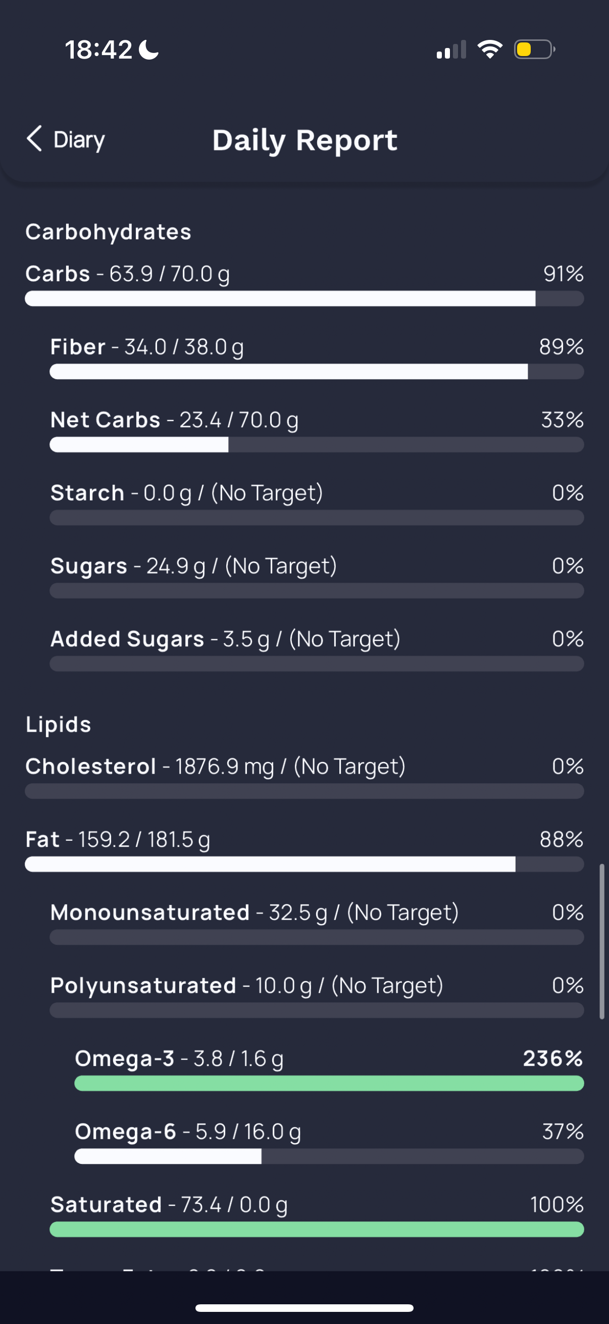Tap the Do Not Disturb moon icon

(x=149, y=50)
